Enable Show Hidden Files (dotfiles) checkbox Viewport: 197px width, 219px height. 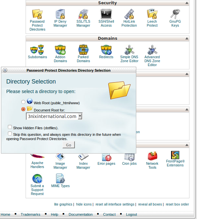[x=10, y=127]
